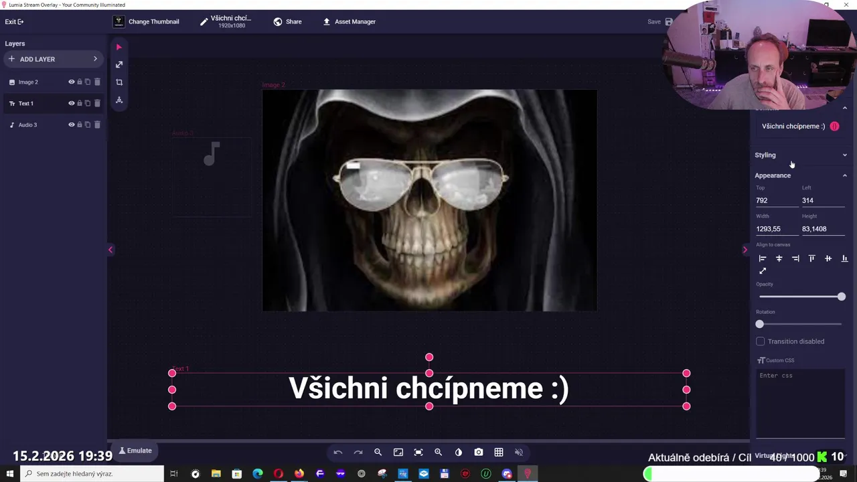Lock the Text 1 layer
The height and width of the screenshot is (482, 857).
pos(80,103)
